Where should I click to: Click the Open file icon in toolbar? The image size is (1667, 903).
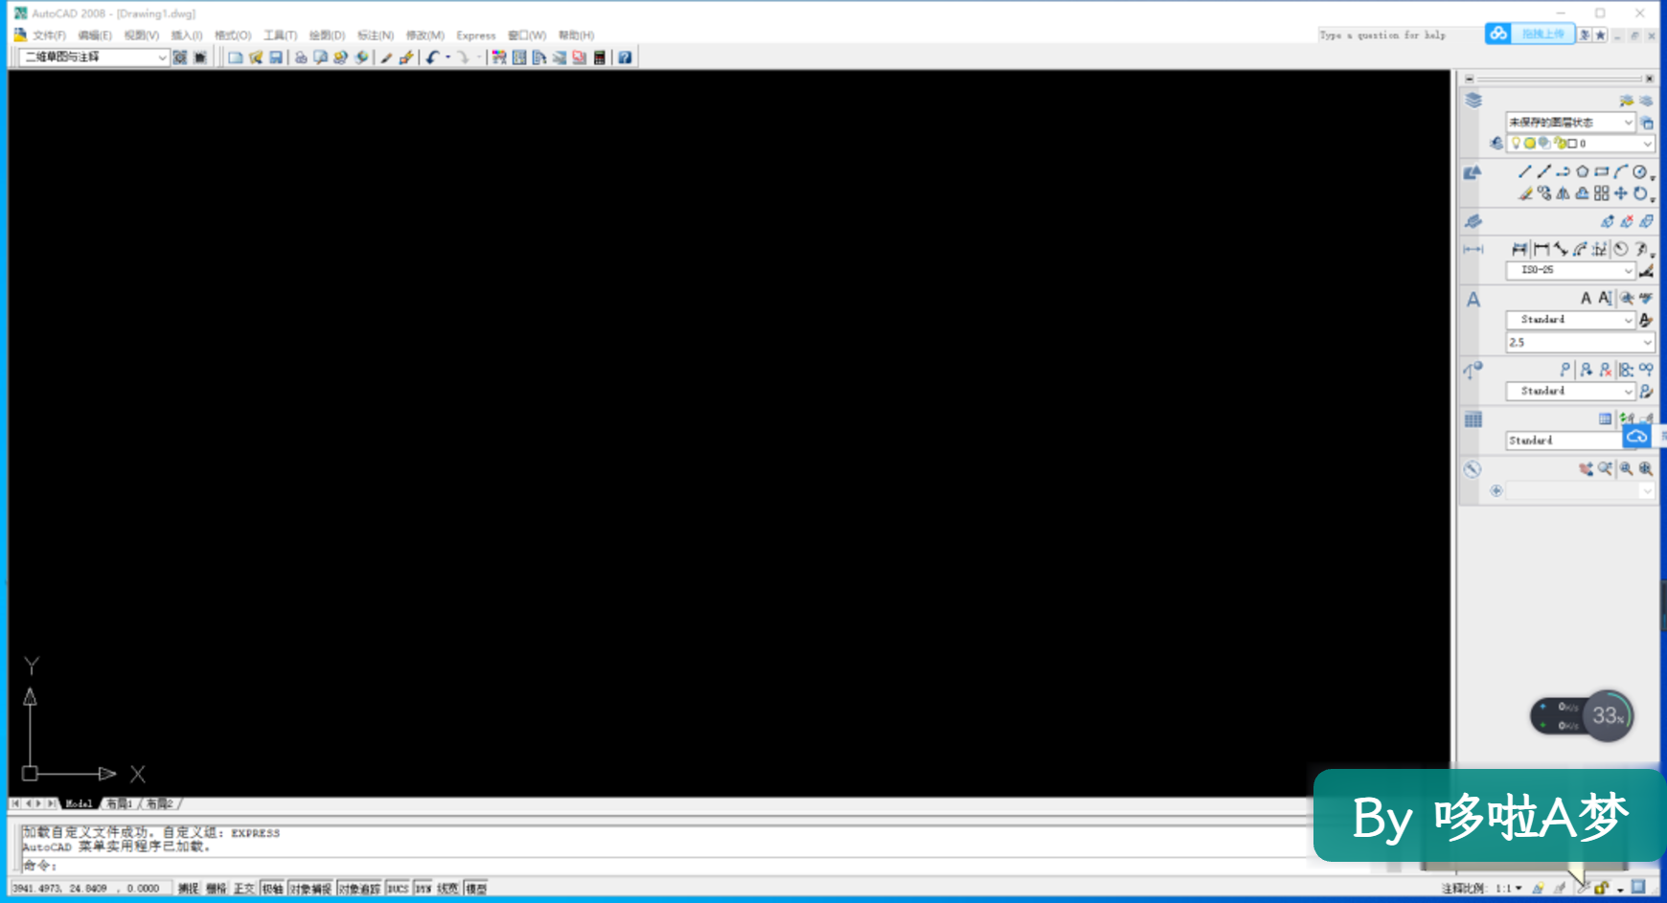(x=256, y=57)
